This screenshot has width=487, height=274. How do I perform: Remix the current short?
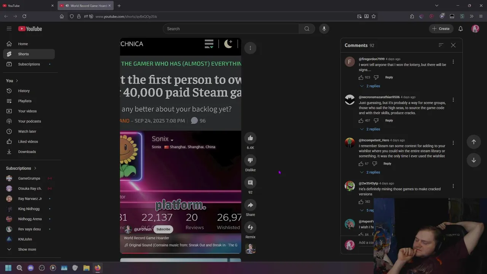coord(250,228)
